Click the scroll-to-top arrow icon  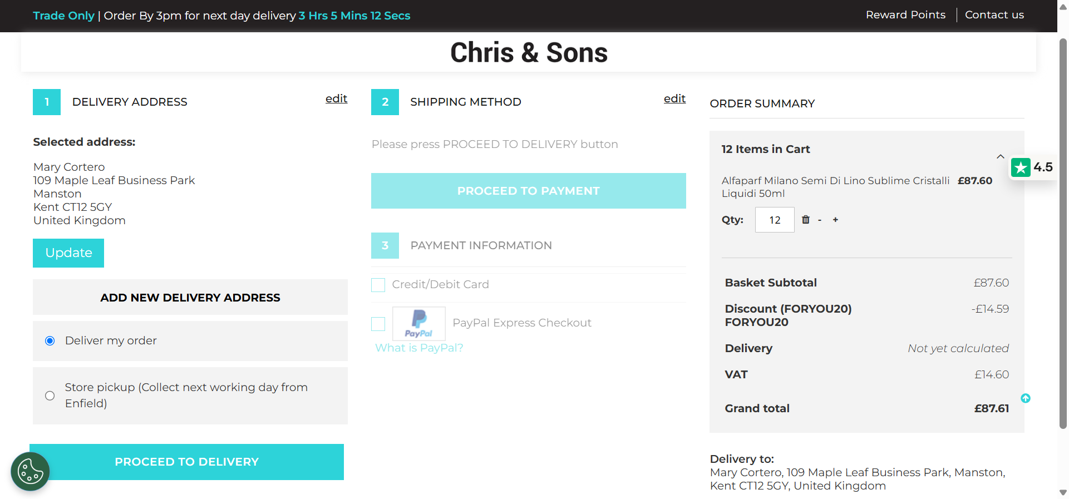pyautogui.click(x=1026, y=398)
